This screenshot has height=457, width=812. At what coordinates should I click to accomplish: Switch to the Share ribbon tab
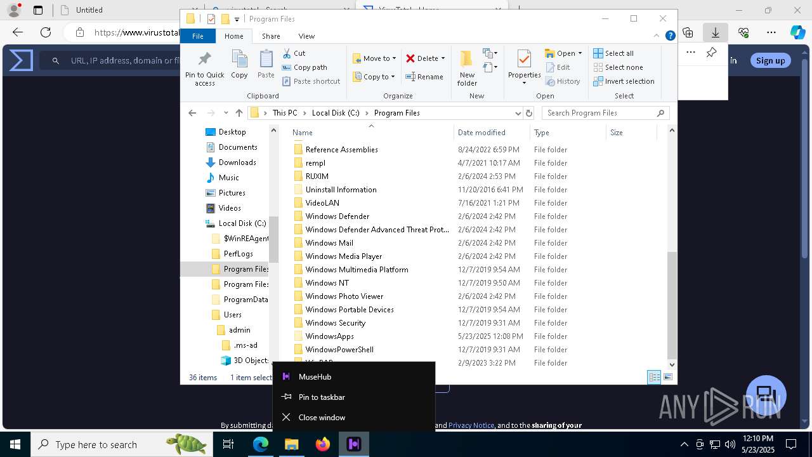271,36
